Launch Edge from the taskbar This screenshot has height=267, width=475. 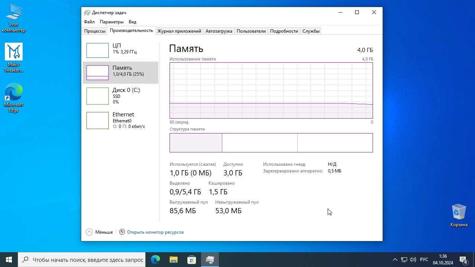tap(155, 260)
